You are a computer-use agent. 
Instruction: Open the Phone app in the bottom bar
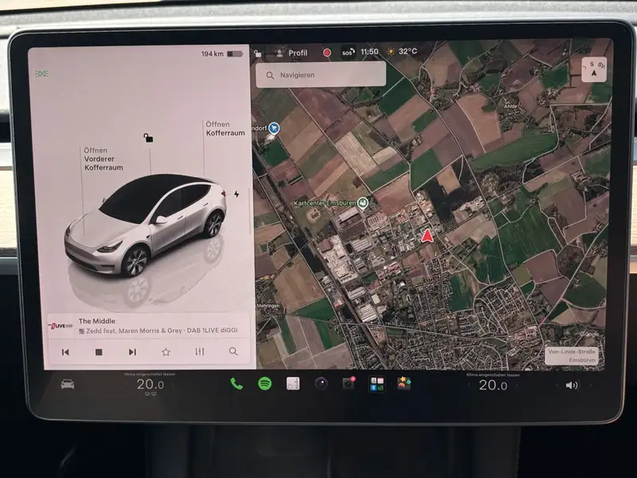[236, 383]
